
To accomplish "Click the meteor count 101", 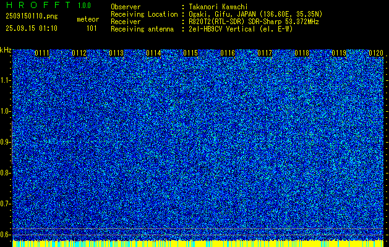I will (x=92, y=28).
